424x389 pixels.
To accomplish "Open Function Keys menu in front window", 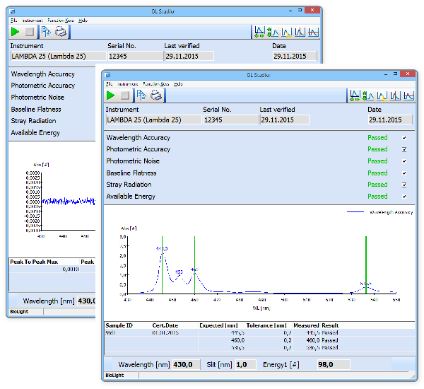I will click(156, 84).
